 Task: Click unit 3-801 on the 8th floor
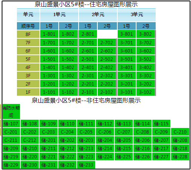[127, 34]
